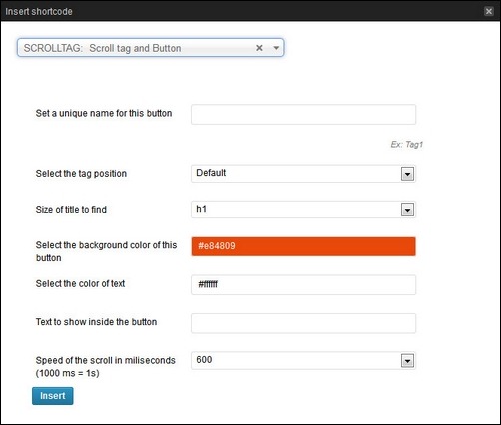This screenshot has height=425, width=501.
Task: Click the arrow button on 600 dropdown
Action: (x=407, y=361)
